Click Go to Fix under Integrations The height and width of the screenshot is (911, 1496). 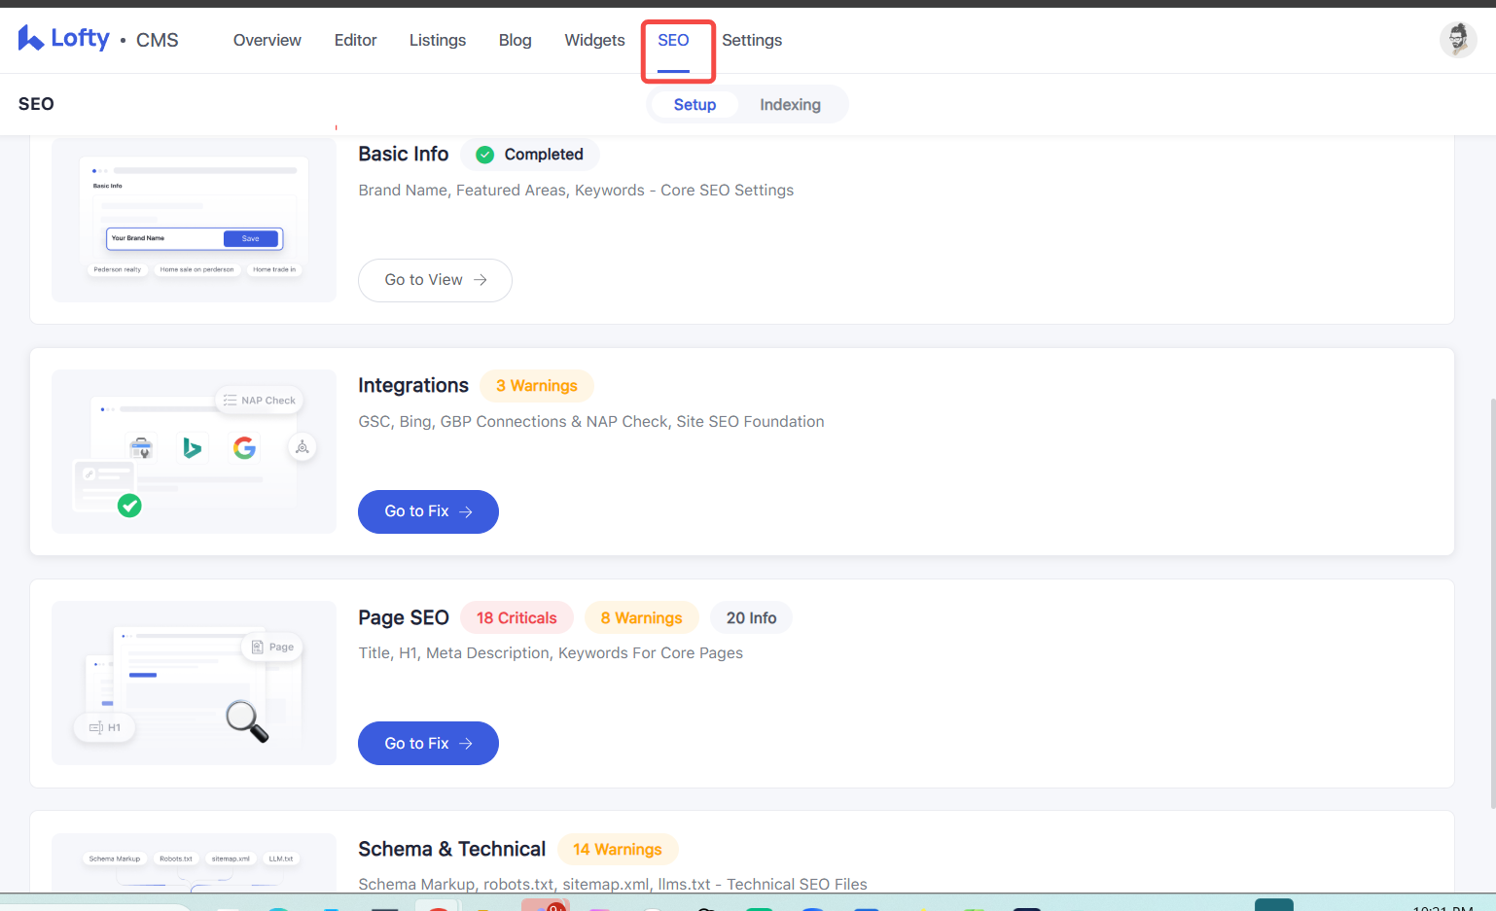(x=428, y=511)
